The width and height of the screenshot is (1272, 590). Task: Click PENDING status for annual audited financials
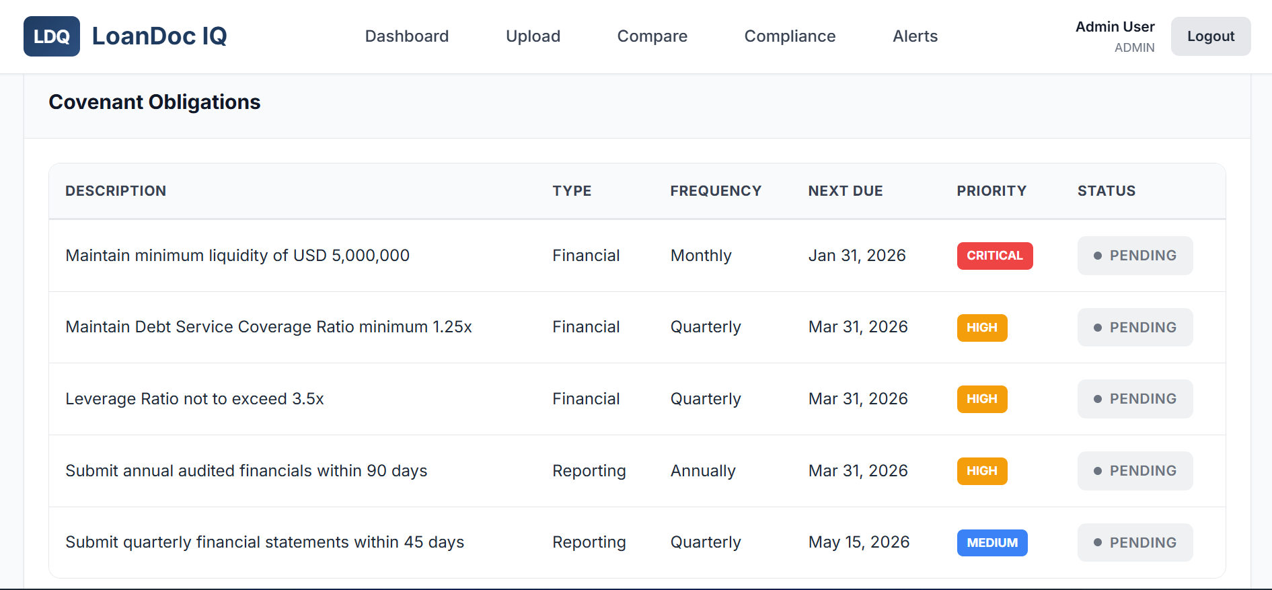click(x=1135, y=471)
